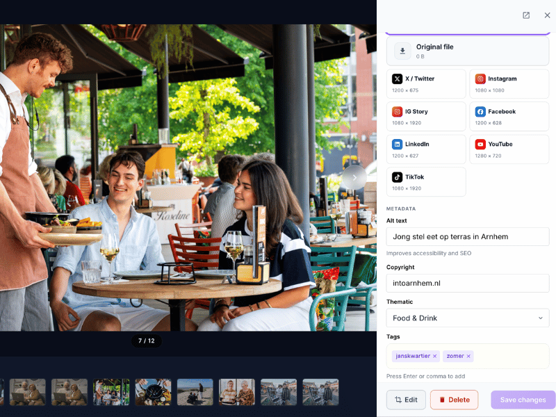The image size is (556, 417).
Task: Click the TikTok logo icon
Action: [x=397, y=177]
